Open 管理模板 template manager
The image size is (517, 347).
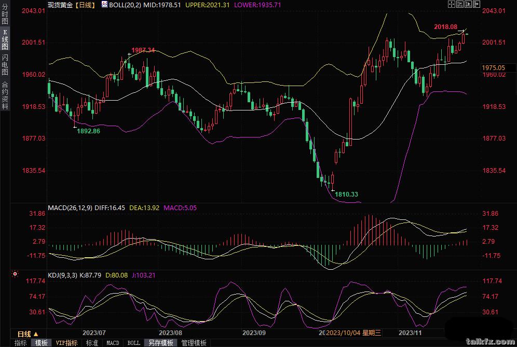coord(194,343)
